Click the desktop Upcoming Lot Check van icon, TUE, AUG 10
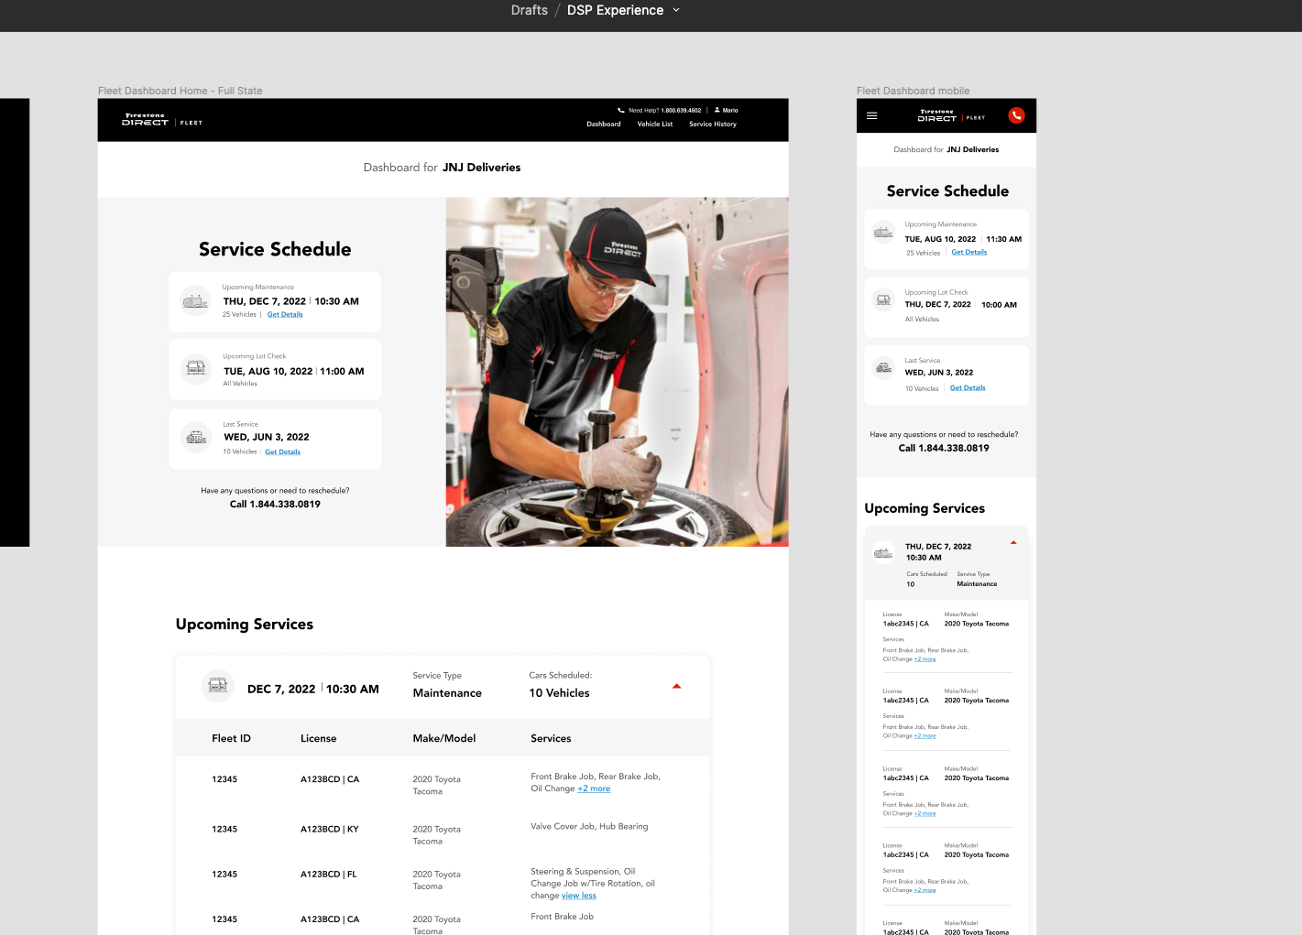Screen dimensions: 1302x935 (x=196, y=369)
